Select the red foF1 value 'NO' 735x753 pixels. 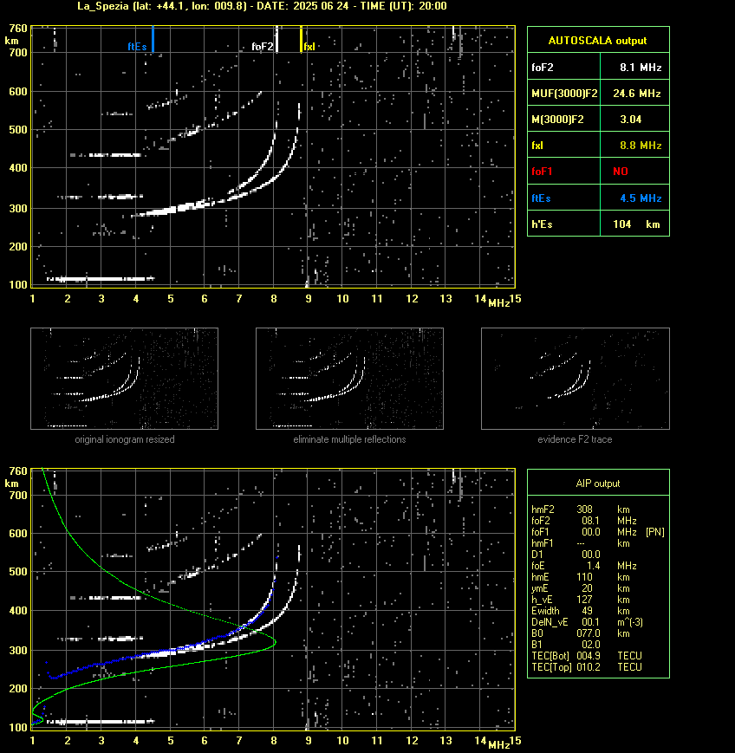pyautogui.click(x=621, y=172)
